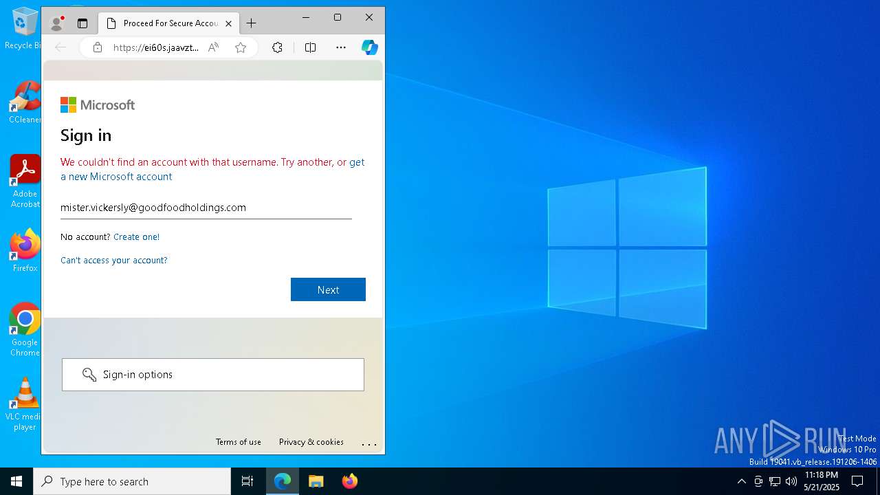Open Edge Settings and more menu
Viewport: 880px width, 495px height.
click(x=341, y=47)
